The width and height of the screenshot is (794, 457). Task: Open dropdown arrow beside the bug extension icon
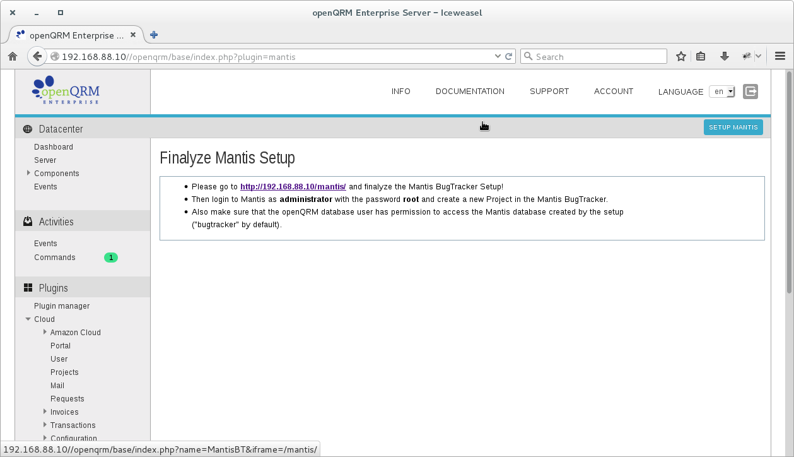coord(758,56)
